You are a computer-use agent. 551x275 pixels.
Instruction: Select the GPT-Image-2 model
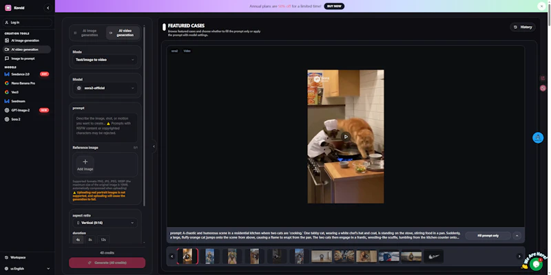tap(27, 110)
